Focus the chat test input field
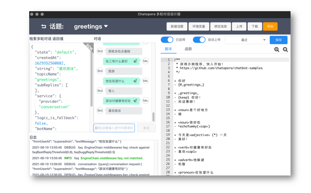 [114, 128]
